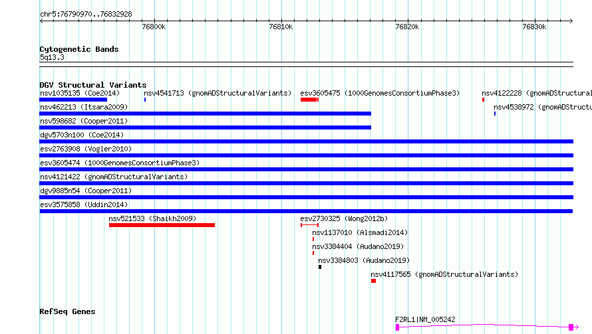592x334 pixels.
Task: Click the esv2730325 (Wong2012b) red bracket glyph
Action: point(309,225)
